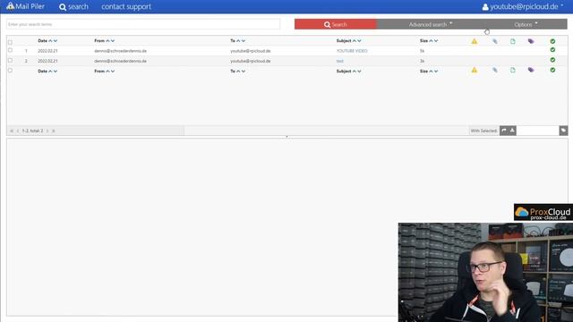Click the green note icon in top header
This screenshot has height=322, width=573.
click(x=513, y=41)
